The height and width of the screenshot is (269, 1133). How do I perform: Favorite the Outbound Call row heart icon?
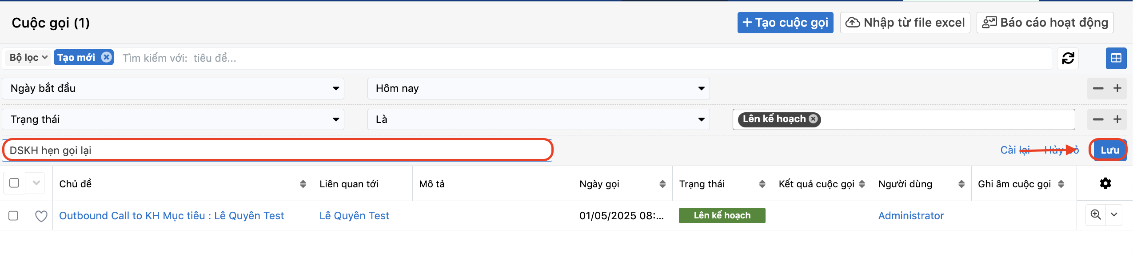[41, 216]
